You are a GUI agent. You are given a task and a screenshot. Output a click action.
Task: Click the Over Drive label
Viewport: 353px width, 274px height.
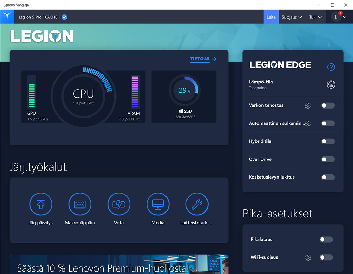click(x=260, y=159)
